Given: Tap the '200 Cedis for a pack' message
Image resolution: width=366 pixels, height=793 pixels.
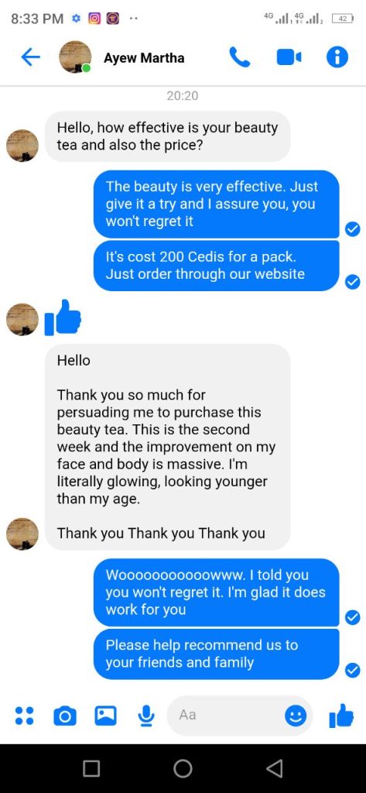Looking at the screenshot, I should [x=217, y=266].
